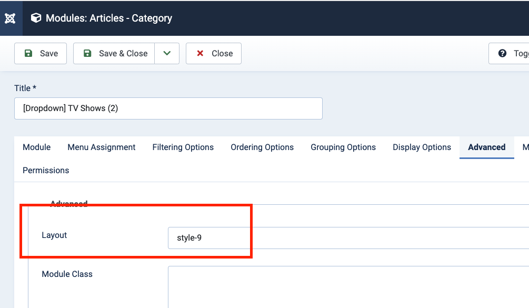
Task: Click the Layout field label
Action: (54, 235)
